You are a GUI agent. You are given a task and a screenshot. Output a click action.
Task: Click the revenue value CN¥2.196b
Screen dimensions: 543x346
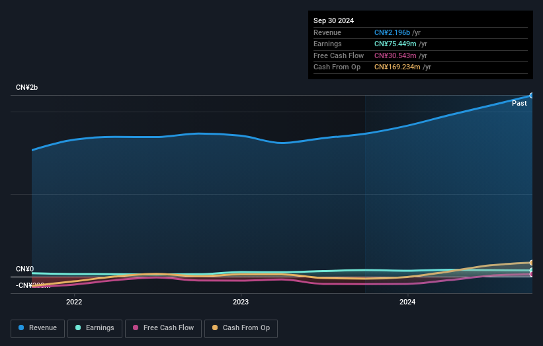(x=392, y=32)
